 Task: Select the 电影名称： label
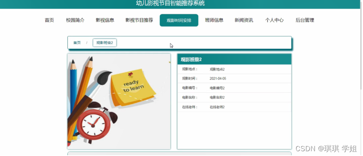pyautogui.click(x=190, y=97)
